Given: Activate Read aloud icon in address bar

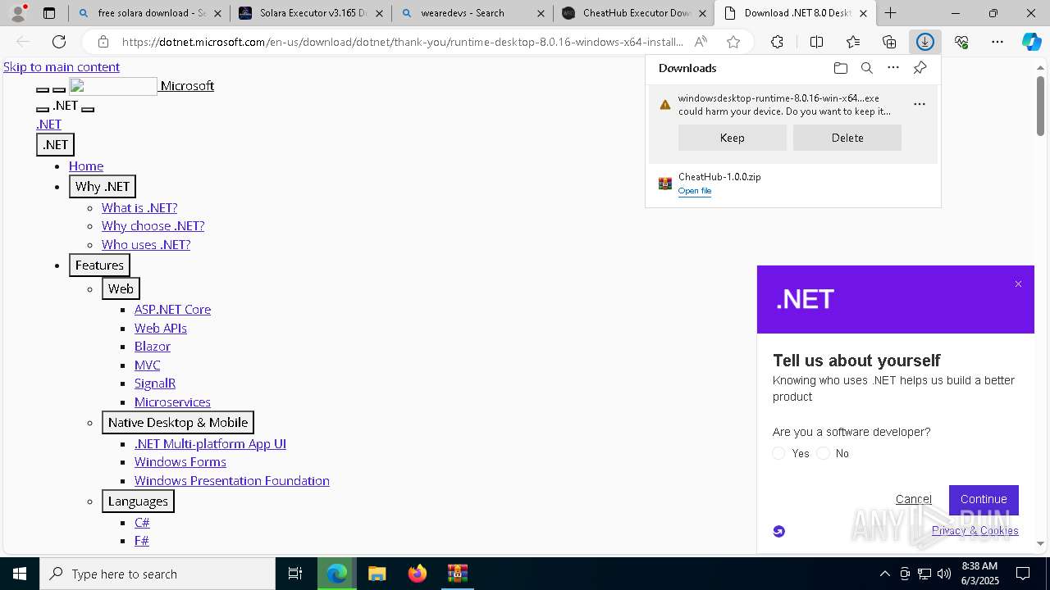Looking at the screenshot, I should coord(701,42).
